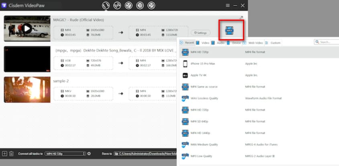Click the MP4 format icon in the red box
This screenshot has height=166, width=339.
click(230, 30)
